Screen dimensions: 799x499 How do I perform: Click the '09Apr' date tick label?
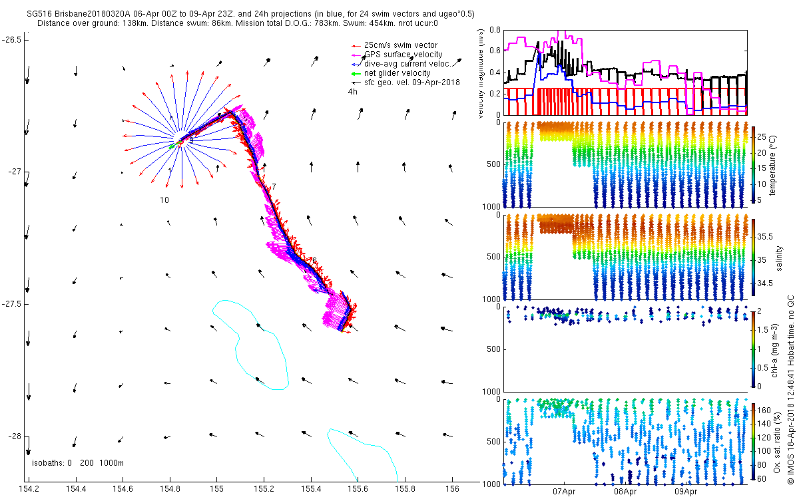[x=686, y=492]
